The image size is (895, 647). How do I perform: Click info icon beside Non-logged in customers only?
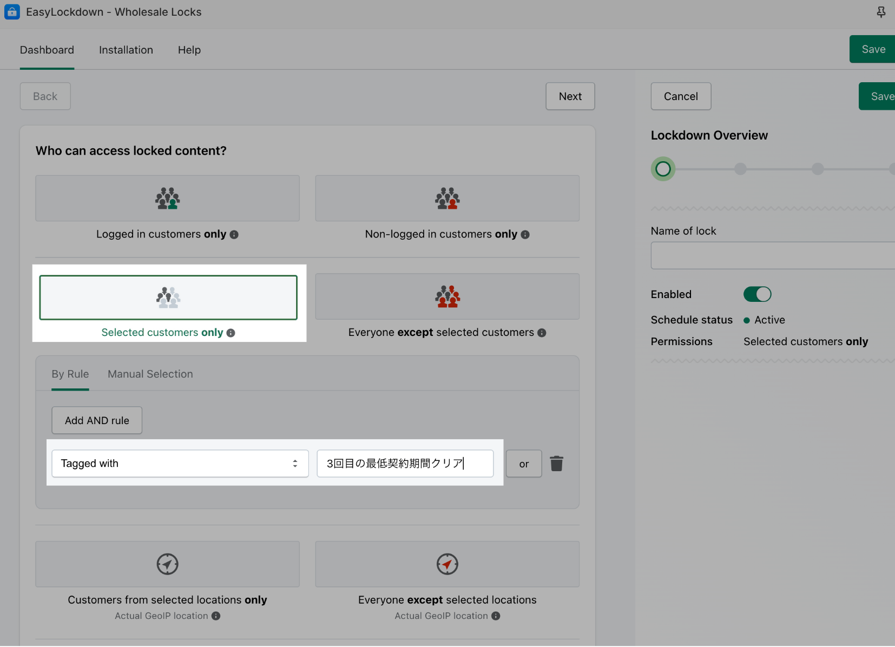click(525, 235)
